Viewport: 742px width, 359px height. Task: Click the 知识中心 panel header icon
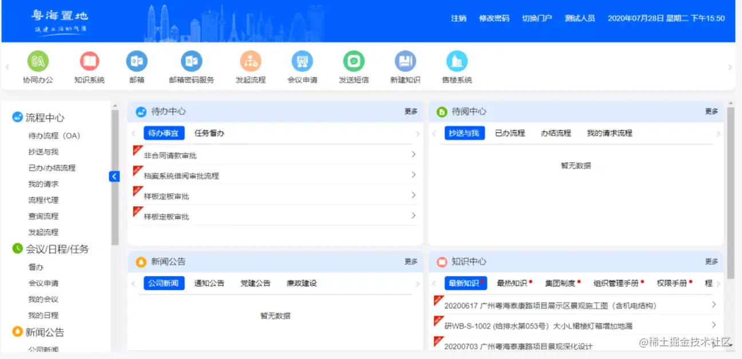[441, 262]
